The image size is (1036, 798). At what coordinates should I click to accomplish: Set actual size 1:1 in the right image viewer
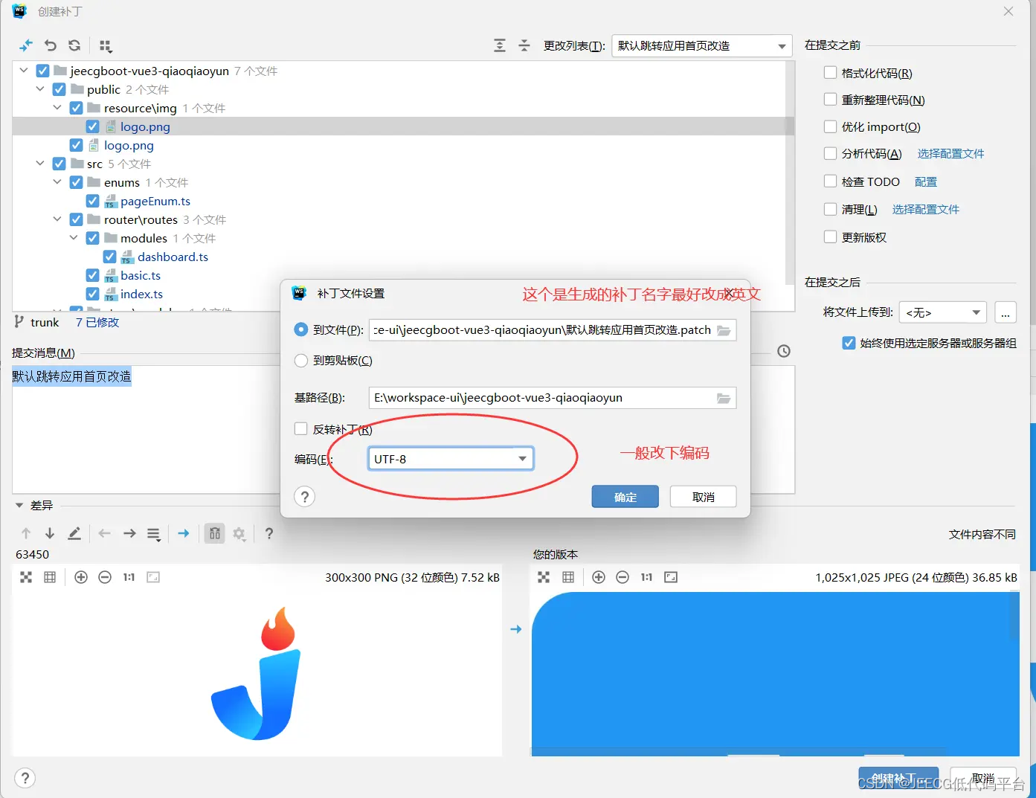click(x=646, y=577)
